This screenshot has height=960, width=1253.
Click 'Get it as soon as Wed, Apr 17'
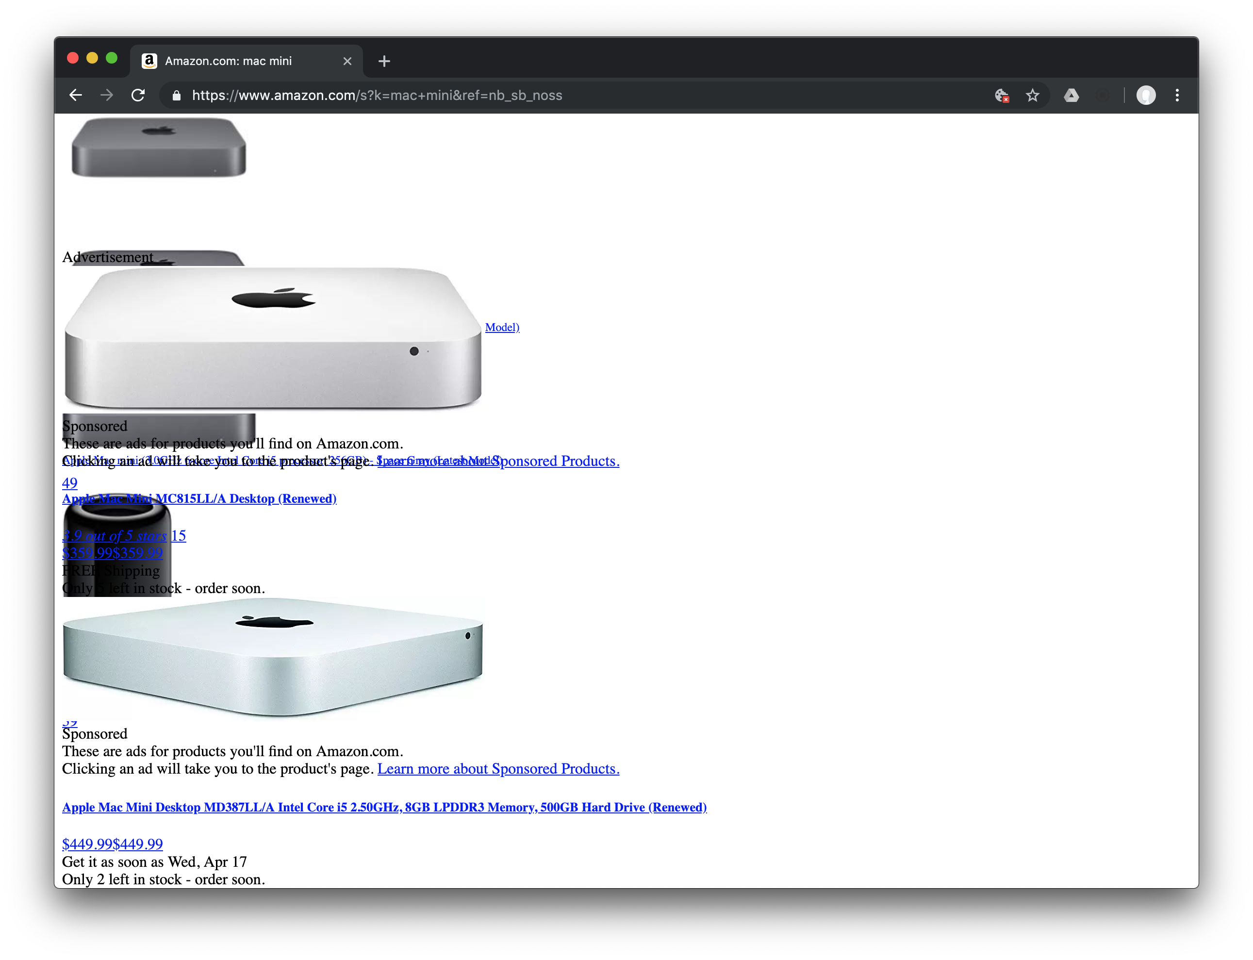click(x=155, y=861)
